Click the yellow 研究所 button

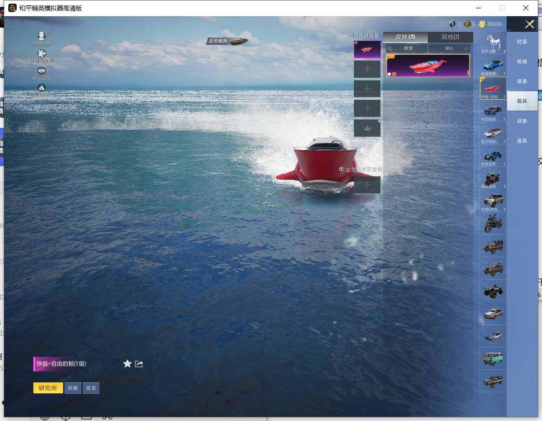(x=48, y=388)
